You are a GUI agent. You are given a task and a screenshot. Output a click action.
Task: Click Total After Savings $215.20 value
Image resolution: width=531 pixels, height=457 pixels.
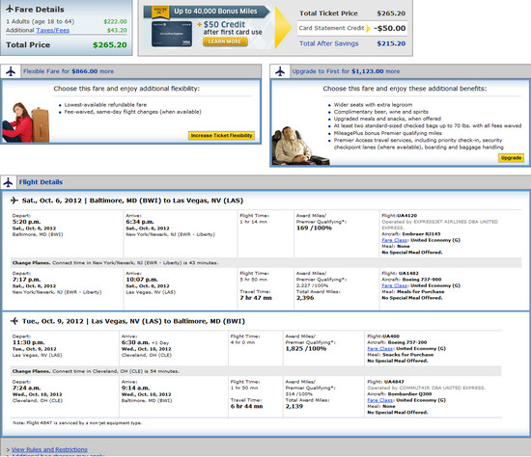(x=391, y=43)
